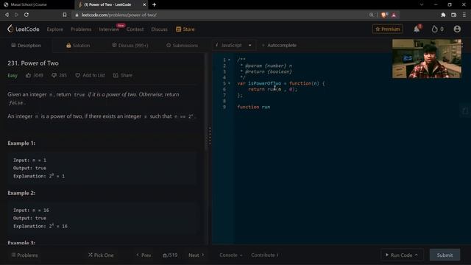
Task: Bookmark this page icon
Action: (x=65, y=15)
